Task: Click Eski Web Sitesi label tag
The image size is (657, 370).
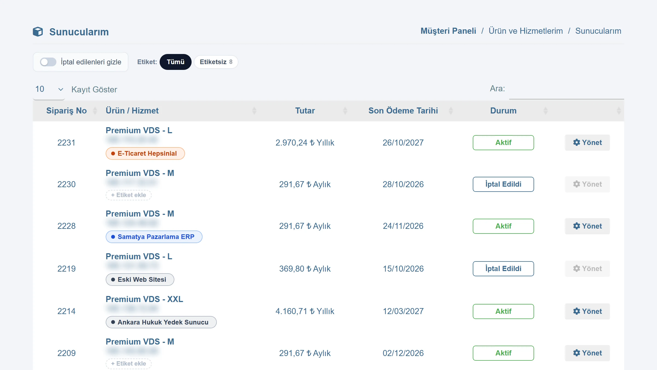Action: 140,280
